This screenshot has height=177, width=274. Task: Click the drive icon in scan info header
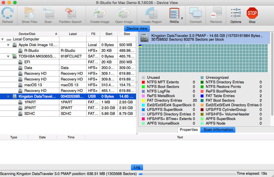pyautogui.click(x=144, y=37)
